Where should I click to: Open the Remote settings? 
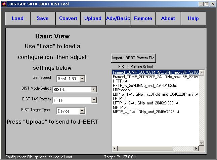tap(143, 18)
